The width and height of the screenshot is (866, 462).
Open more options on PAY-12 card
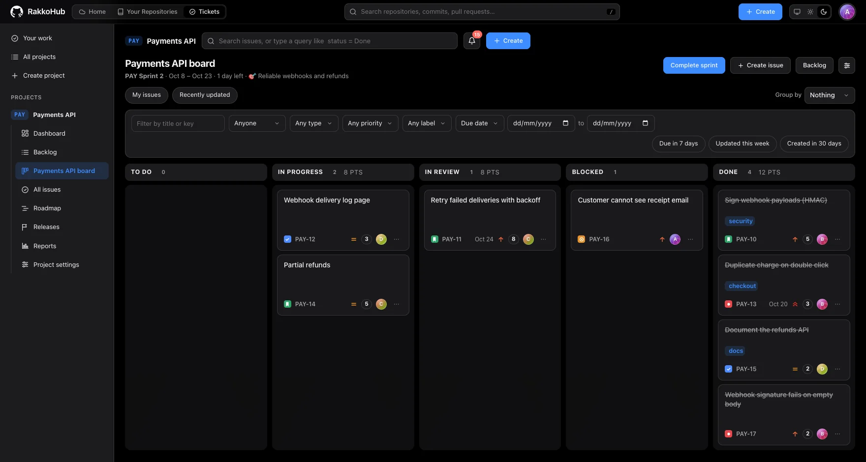tap(397, 239)
